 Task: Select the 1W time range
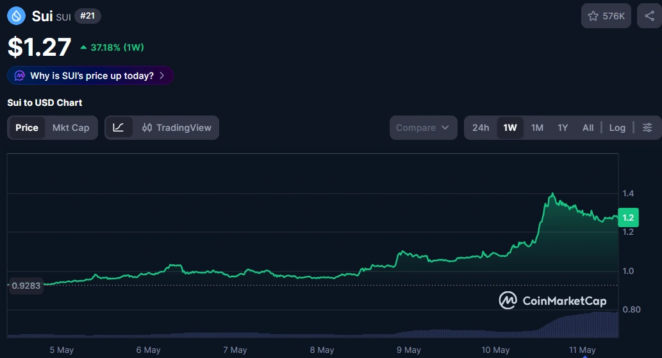click(x=510, y=128)
